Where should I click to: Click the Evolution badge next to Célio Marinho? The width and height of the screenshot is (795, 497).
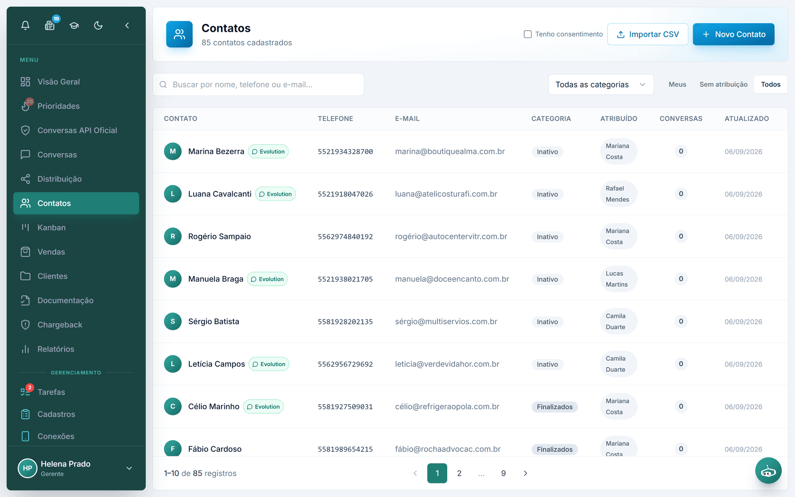(263, 407)
